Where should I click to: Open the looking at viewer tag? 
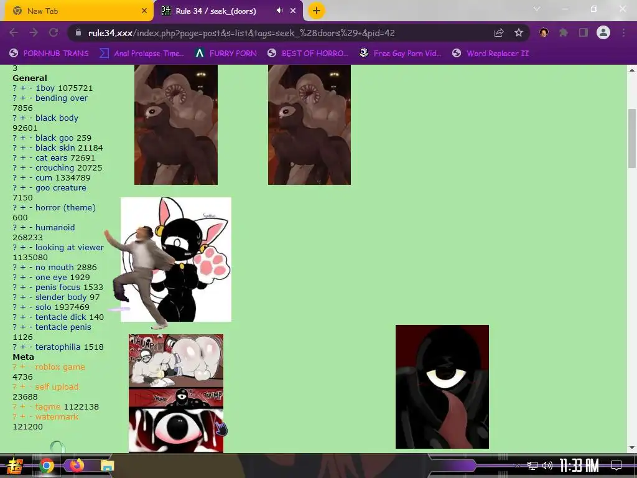[70, 248]
